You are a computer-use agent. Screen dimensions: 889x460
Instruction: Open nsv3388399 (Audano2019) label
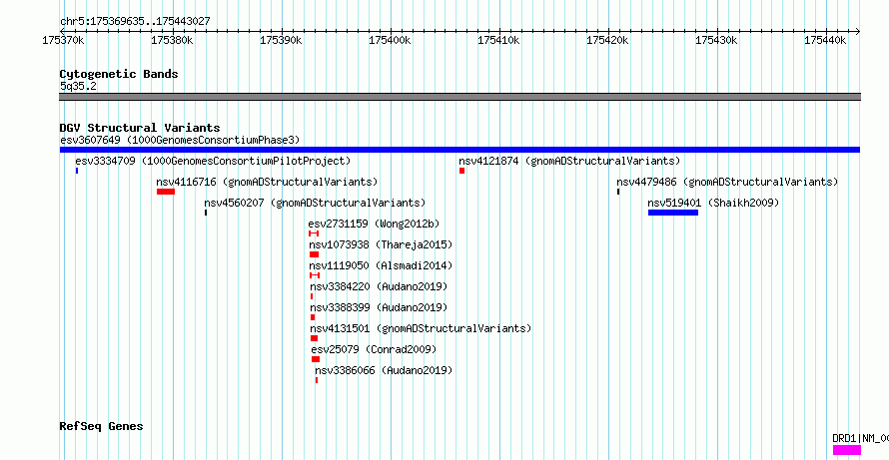(379, 307)
